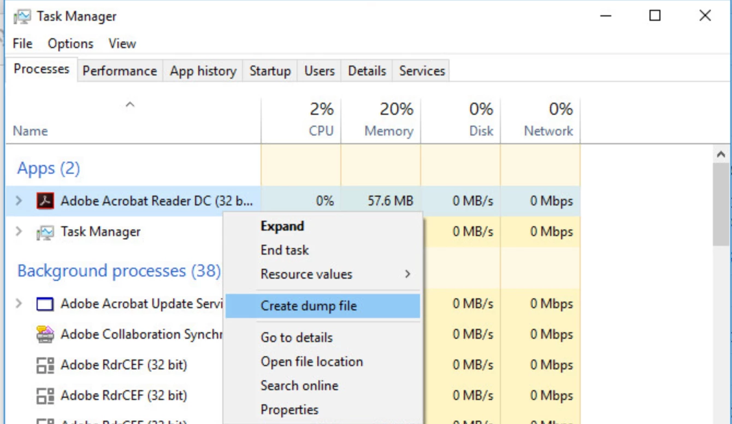732x424 pixels.
Task: Select the Adobe Acrobat Update Service row text
Action: tap(143, 304)
